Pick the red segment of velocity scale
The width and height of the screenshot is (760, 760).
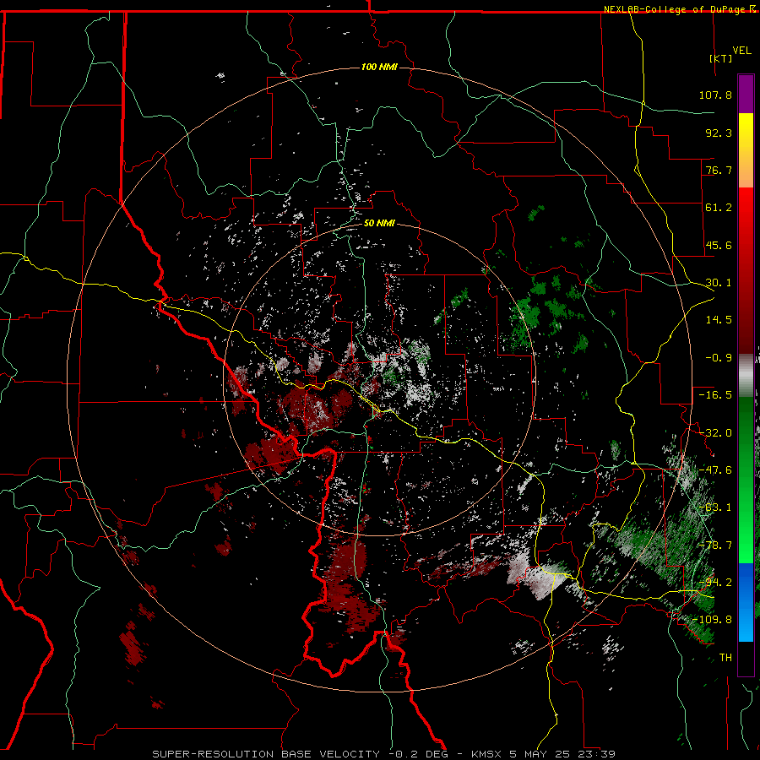point(746,270)
